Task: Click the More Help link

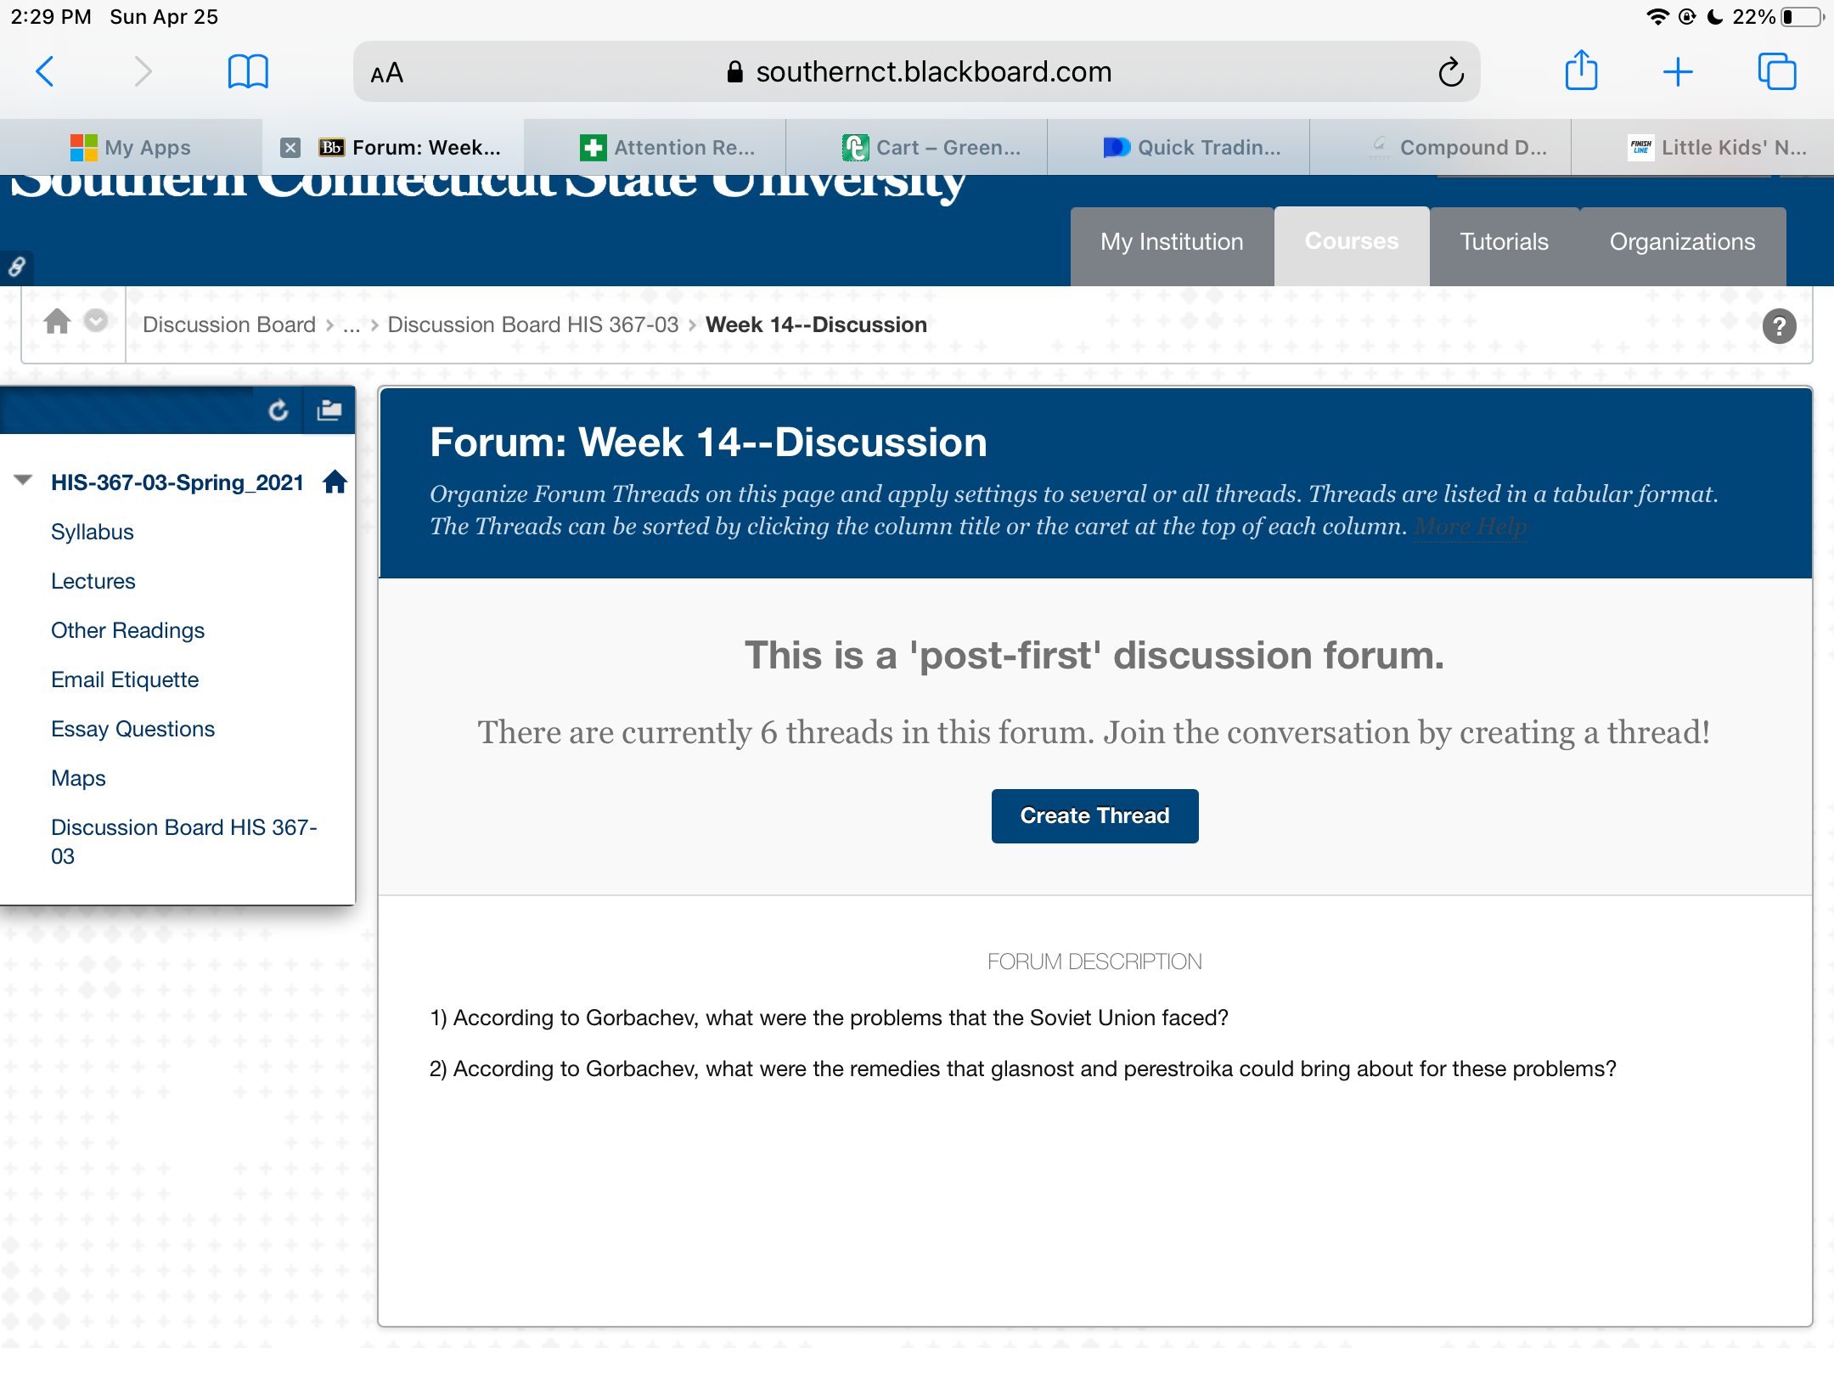Action: pos(1471,527)
